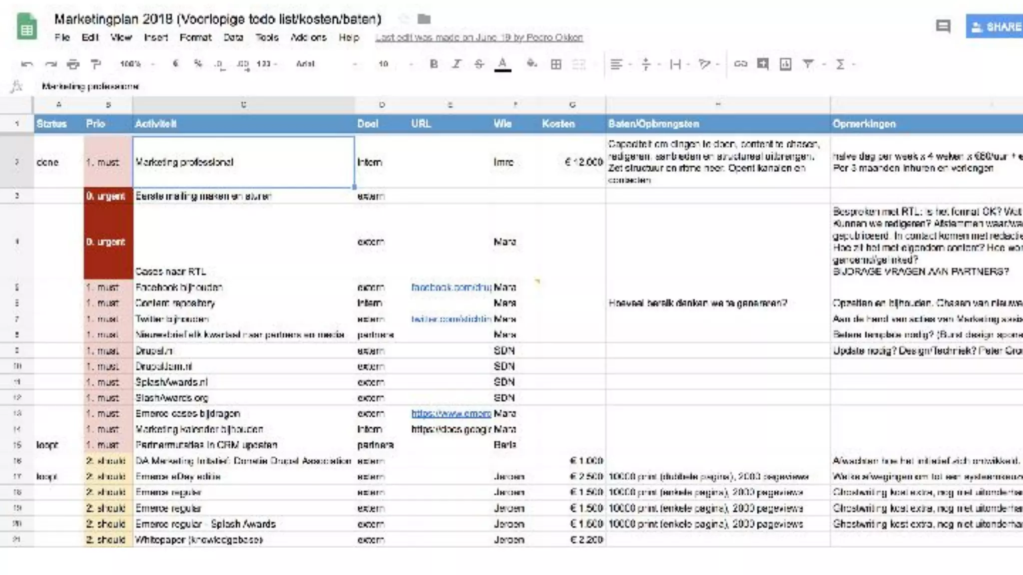This screenshot has height=575, width=1023.
Task: Open the Format menu
Action: [x=195, y=37]
